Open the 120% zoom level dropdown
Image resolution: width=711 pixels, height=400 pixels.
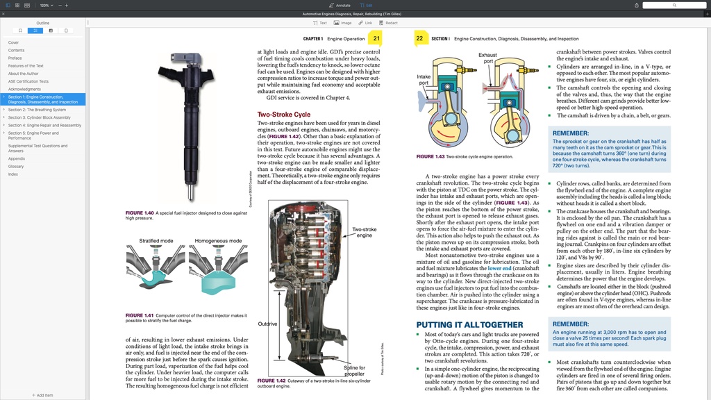pos(46,5)
